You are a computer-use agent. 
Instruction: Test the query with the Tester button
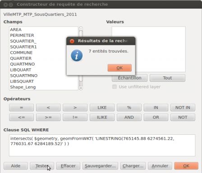click(42, 166)
